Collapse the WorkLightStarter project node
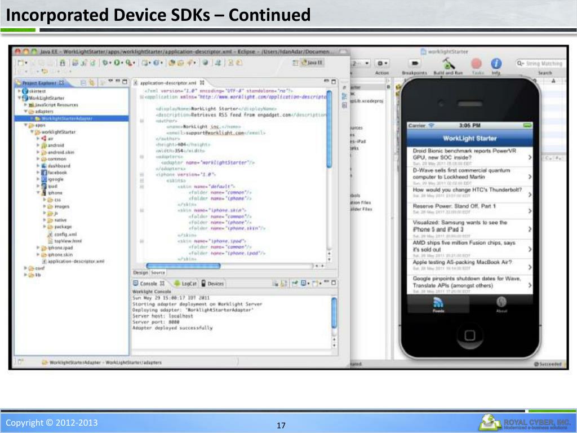Image resolution: width=577 pixels, height=433 pixels. coord(20,98)
